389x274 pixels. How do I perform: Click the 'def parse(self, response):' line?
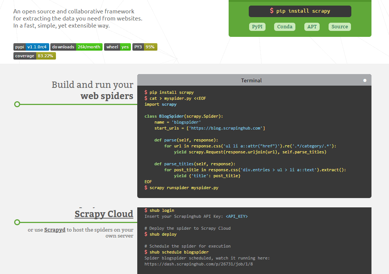(186, 140)
